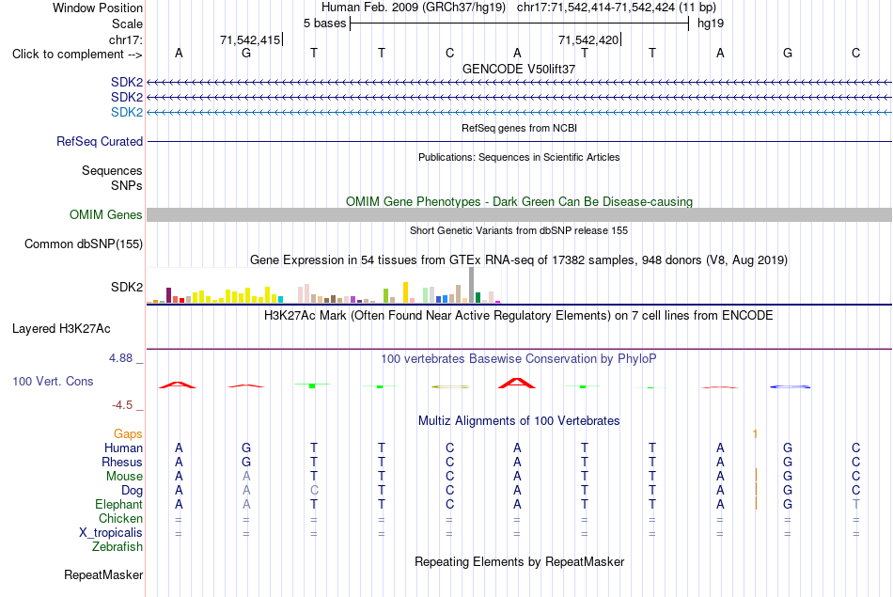893x597 pixels.
Task: Click the hg19 label by the scale bar
Action: coord(711,24)
